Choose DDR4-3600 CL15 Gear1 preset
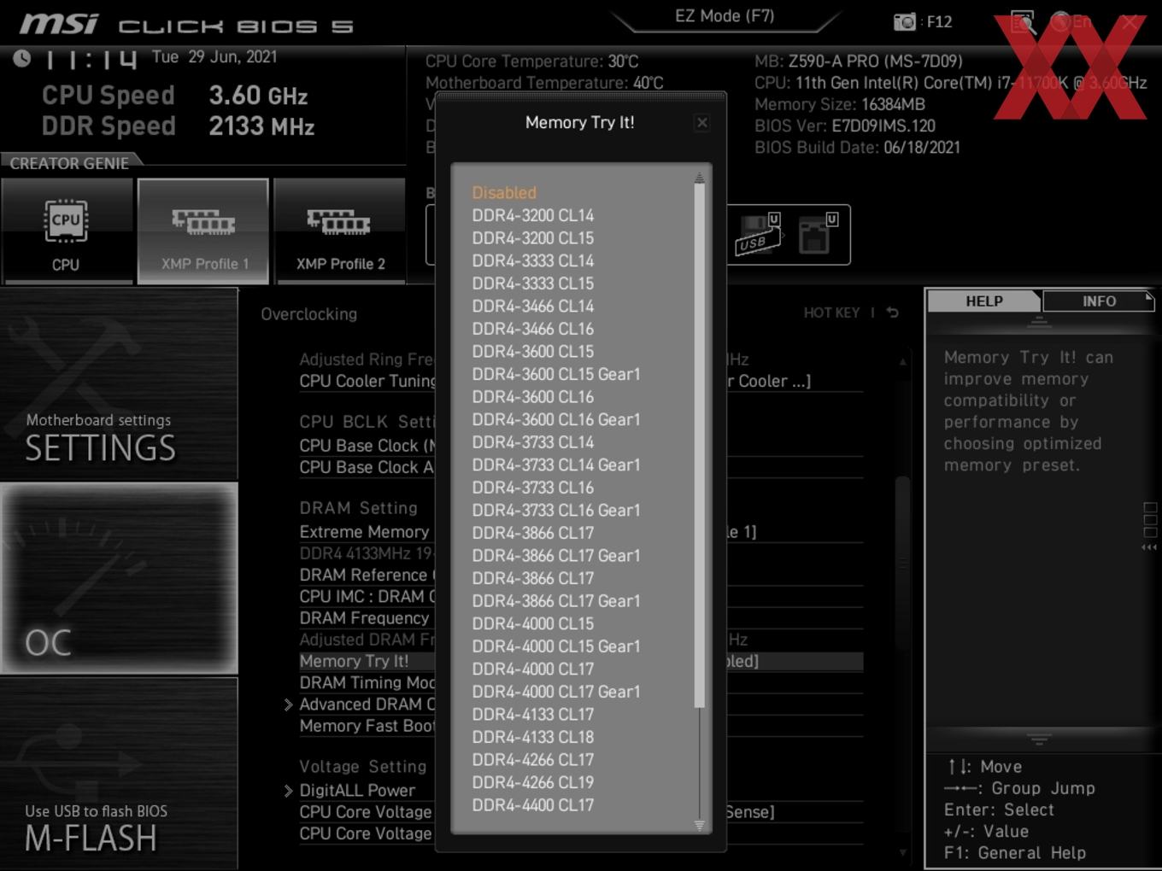 (x=556, y=374)
